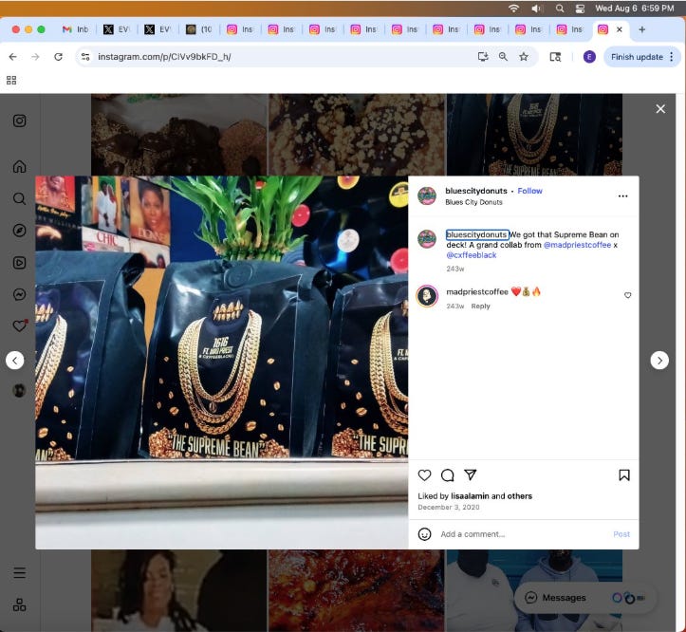
Task: View 'others' who liked post
Action: tap(520, 496)
